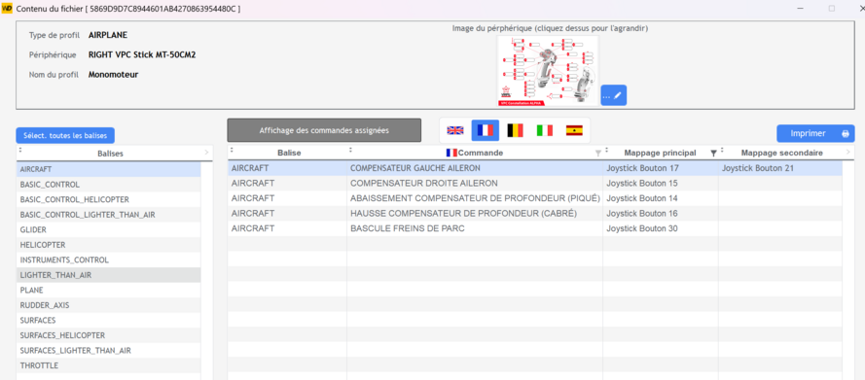Expand the Balises column header chevron
Viewport: 865px width, 380px height.
click(x=206, y=154)
